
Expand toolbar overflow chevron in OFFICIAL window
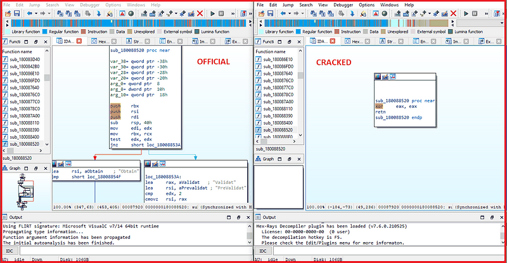(x=233, y=13)
